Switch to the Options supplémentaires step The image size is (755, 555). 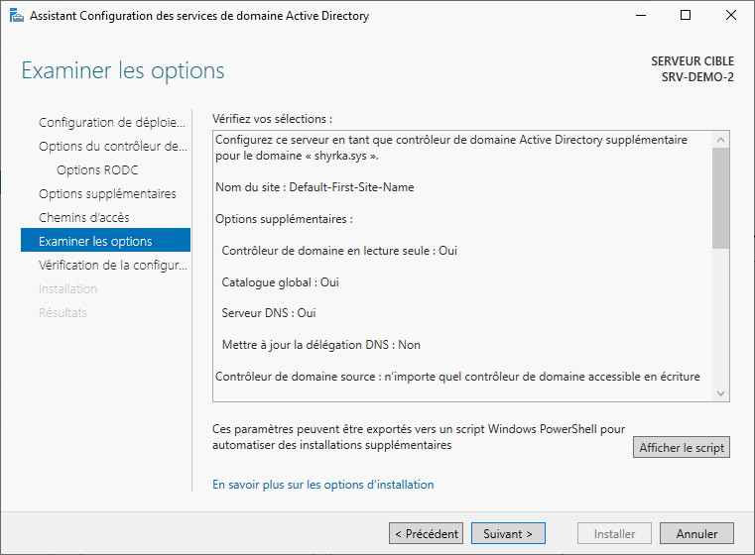coord(107,194)
